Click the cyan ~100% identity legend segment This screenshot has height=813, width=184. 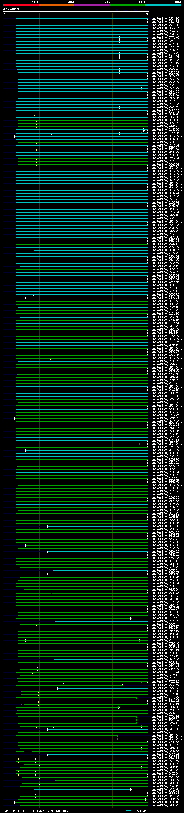point(163,5)
